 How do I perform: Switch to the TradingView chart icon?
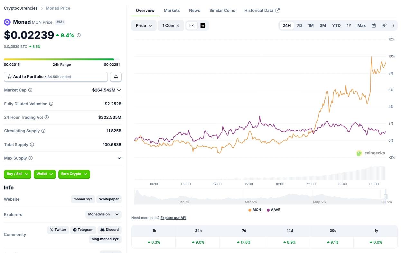click(203, 26)
